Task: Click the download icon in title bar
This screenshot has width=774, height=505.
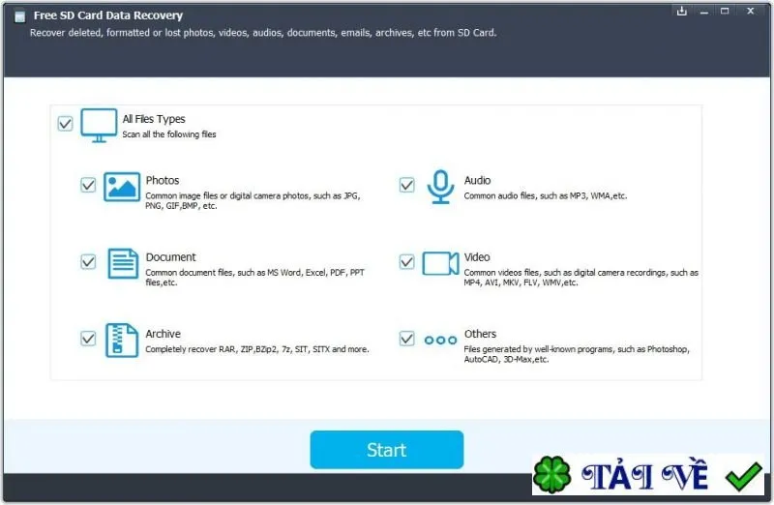Action: [682, 11]
